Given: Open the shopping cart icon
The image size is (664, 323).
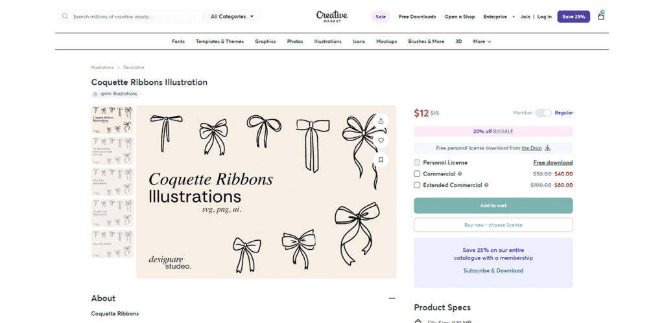Looking at the screenshot, I should click(601, 16).
